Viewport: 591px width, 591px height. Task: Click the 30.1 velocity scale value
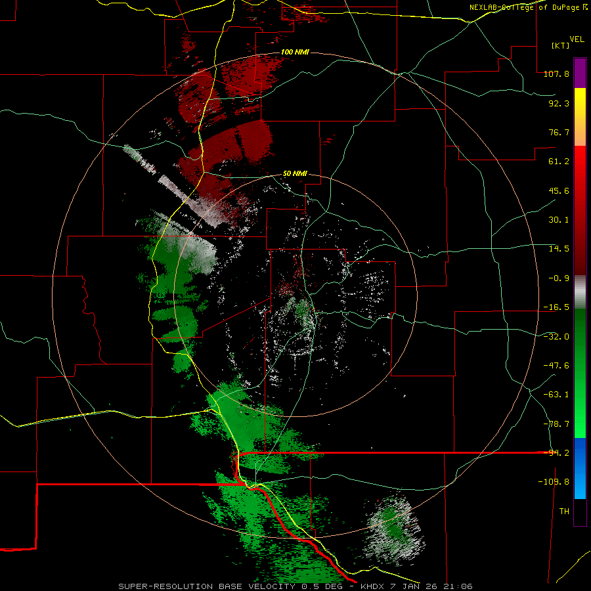click(x=559, y=220)
